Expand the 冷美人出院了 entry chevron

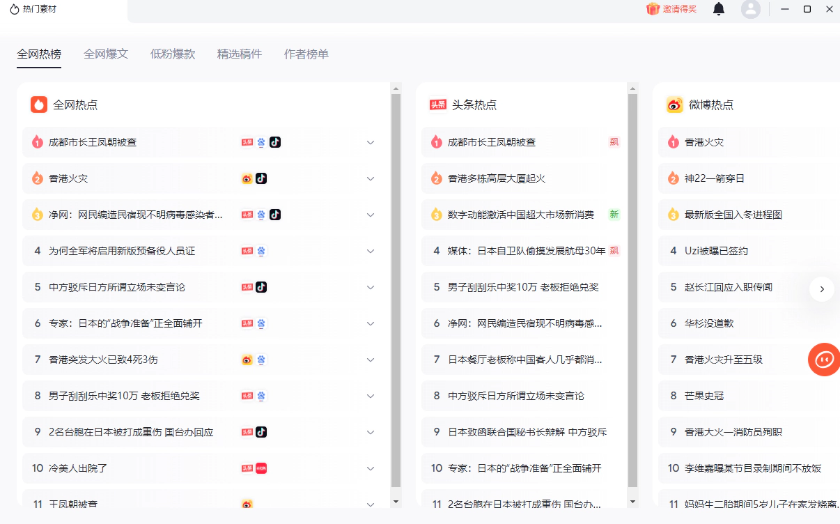371,468
